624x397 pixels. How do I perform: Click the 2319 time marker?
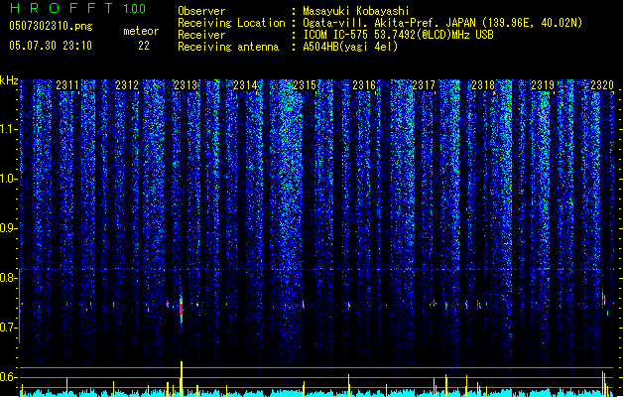(543, 84)
